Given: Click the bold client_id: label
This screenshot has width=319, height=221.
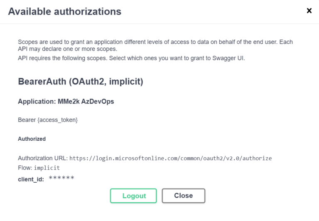Looking at the screenshot, I should [x=31, y=179].
